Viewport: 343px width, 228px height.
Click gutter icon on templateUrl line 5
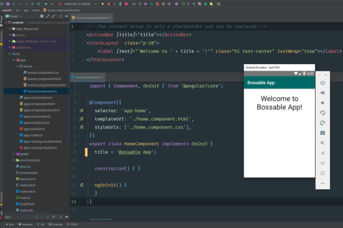pos(82,119)
